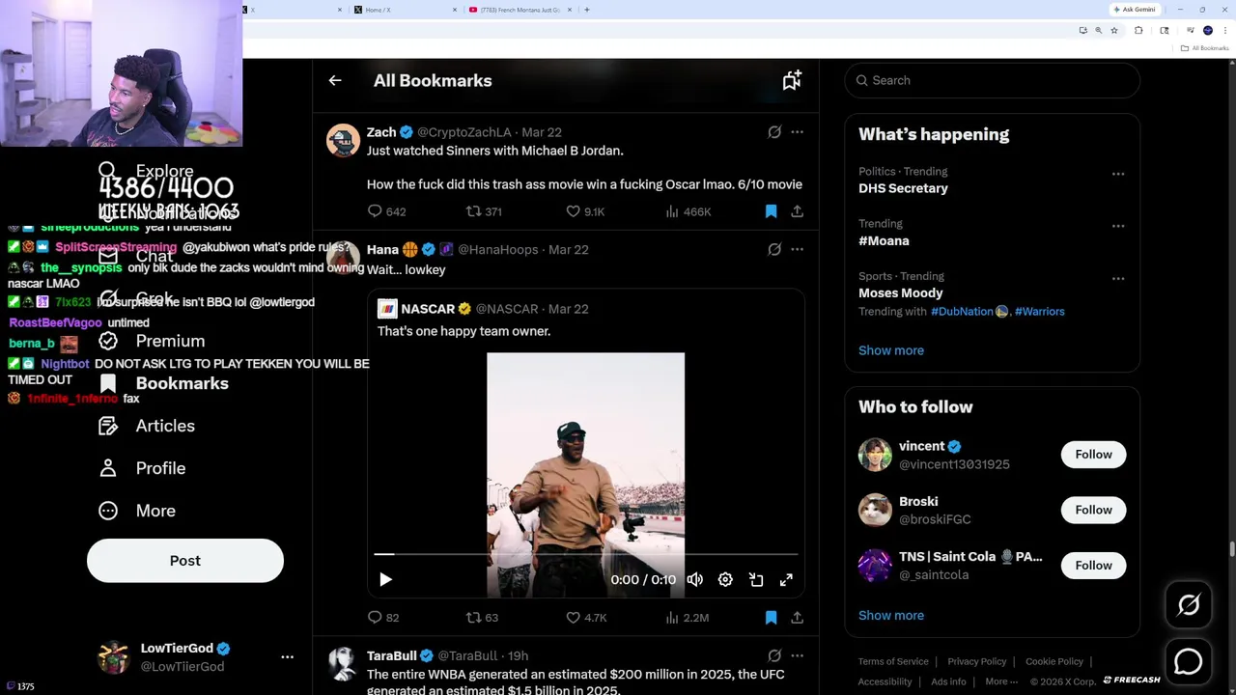Open Profile in sidebar
Viewport: 1236px width, 695px height.
click(142, 468)
